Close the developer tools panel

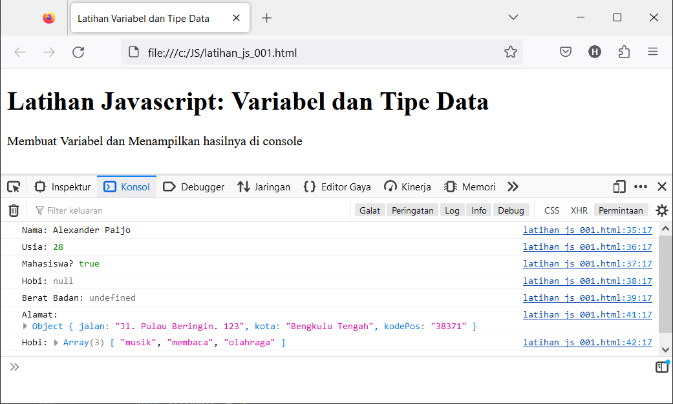pyautogui.click(x=662, y=187)
